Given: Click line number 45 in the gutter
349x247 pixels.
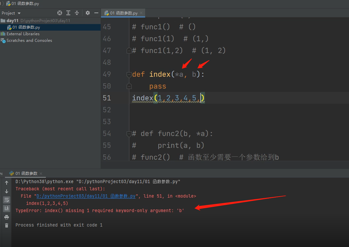Looking at the screenshot, I should click(x=107, y=27).
